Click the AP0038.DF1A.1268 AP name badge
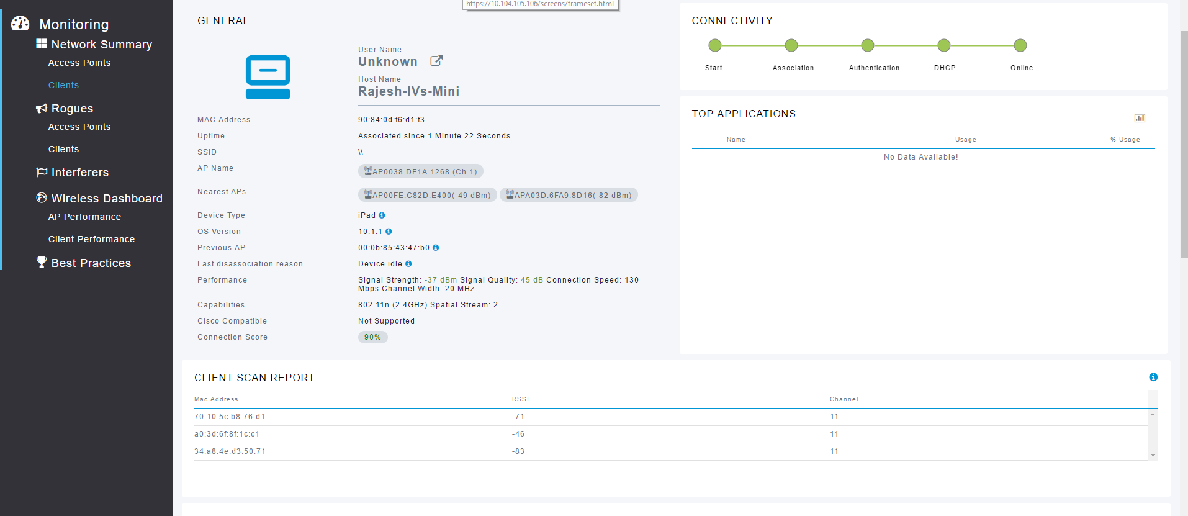Image resolution: width=1188 pixels, height=516 pixels. pos(421,171)
